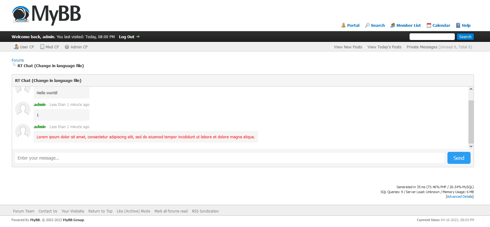
Task: Click the Help book icon
Action: point(458,25)
